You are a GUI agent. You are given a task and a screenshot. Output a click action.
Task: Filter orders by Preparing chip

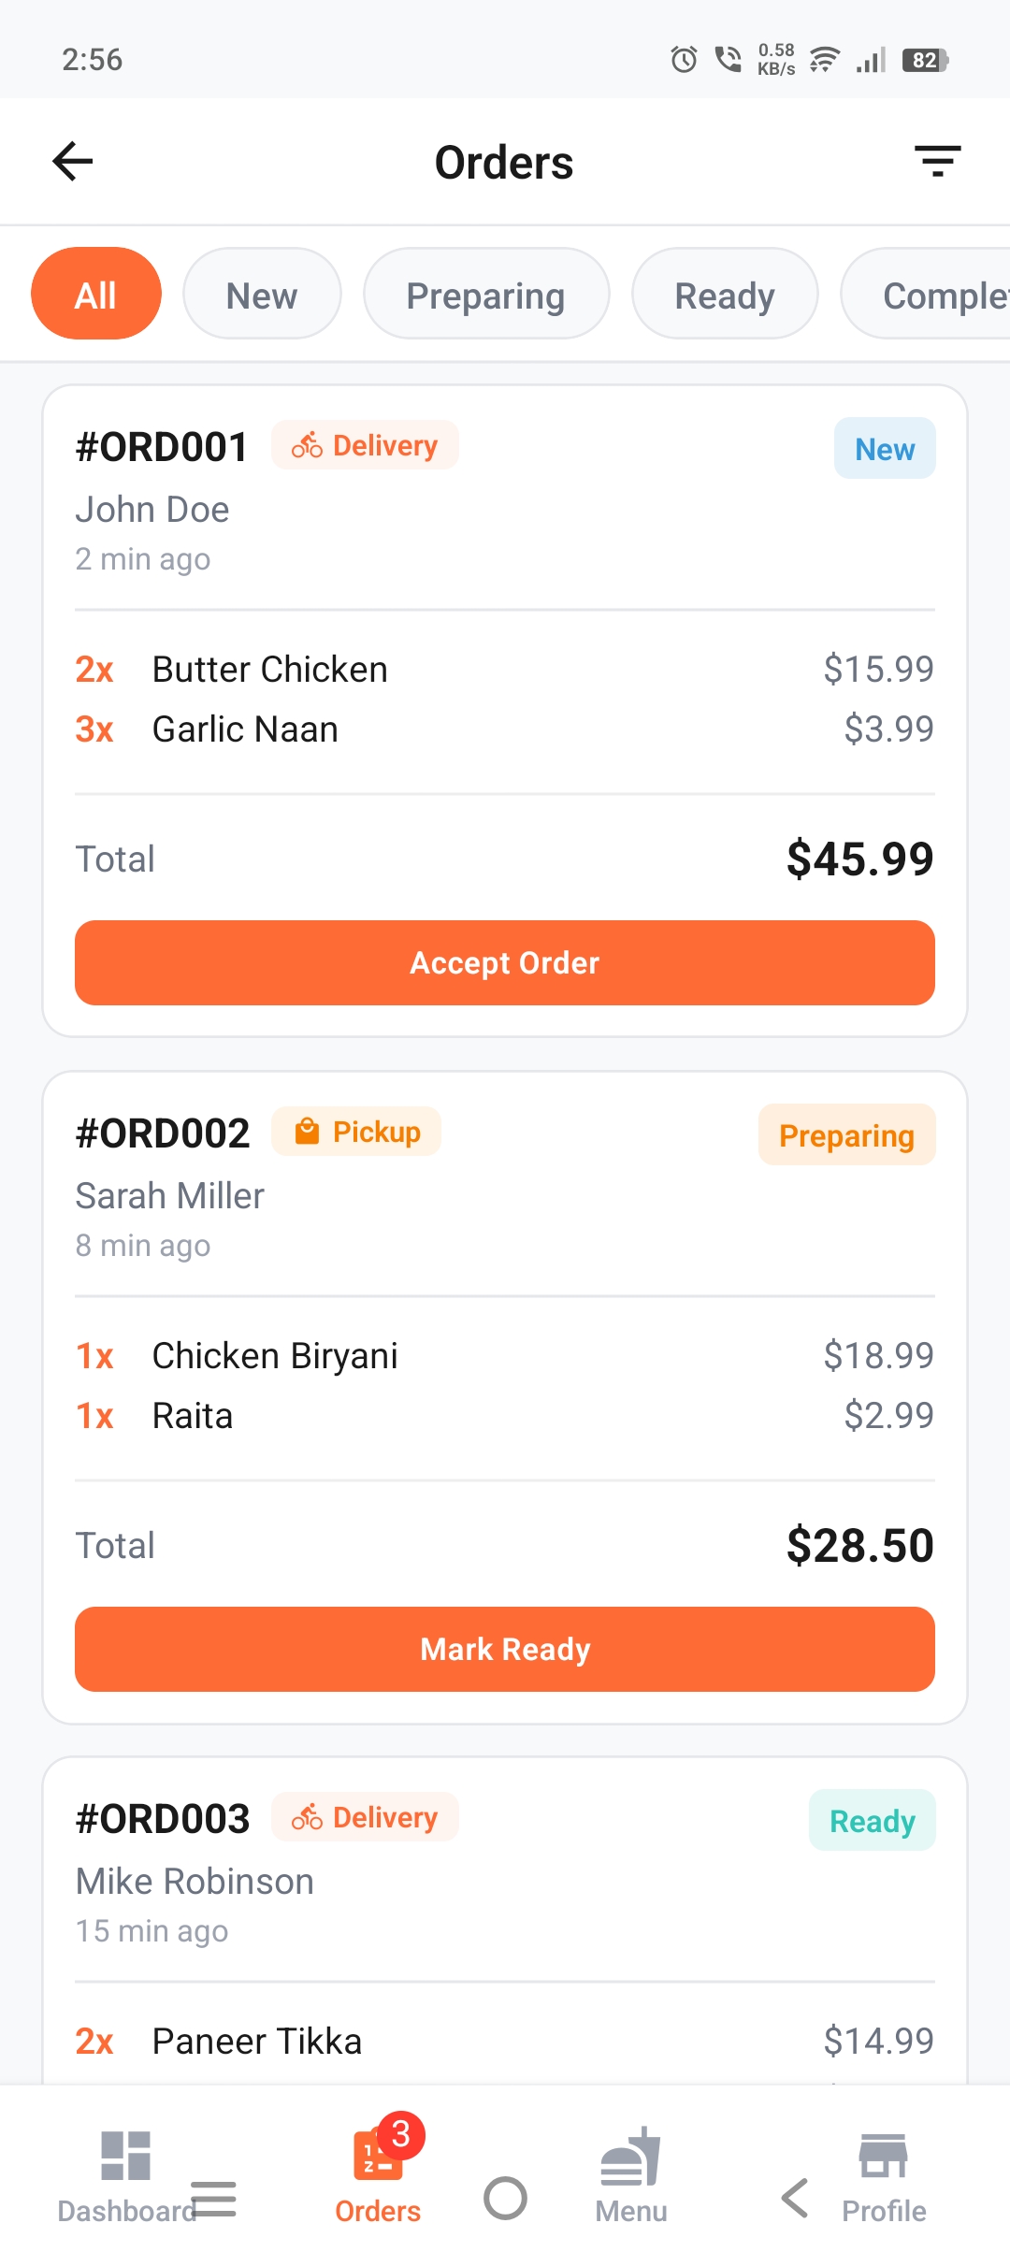[x=485, y=294]
